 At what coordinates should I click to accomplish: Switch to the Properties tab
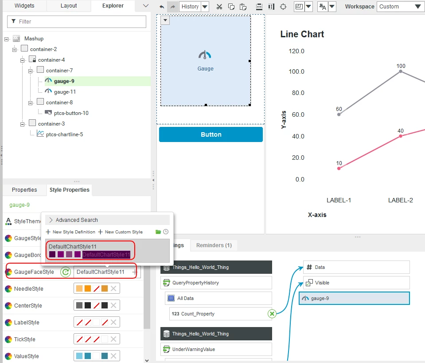pyautogui.click(x=24, y=190)
